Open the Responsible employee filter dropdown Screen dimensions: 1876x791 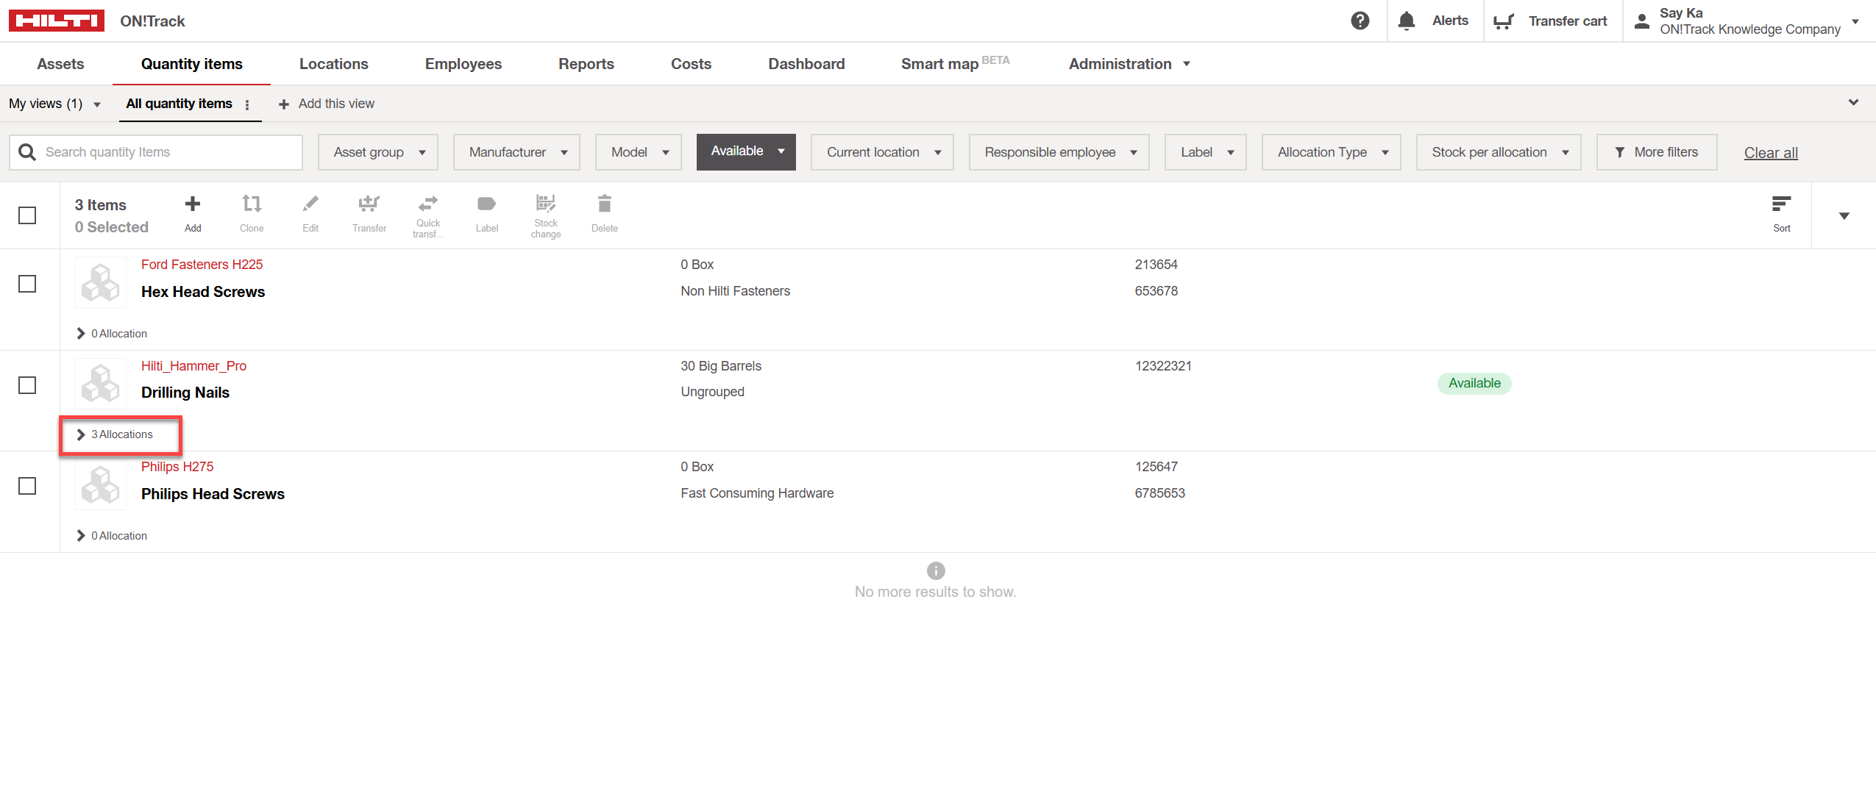tap(1059, 152)
